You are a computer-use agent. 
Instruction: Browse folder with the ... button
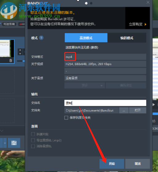pos(124,110)
